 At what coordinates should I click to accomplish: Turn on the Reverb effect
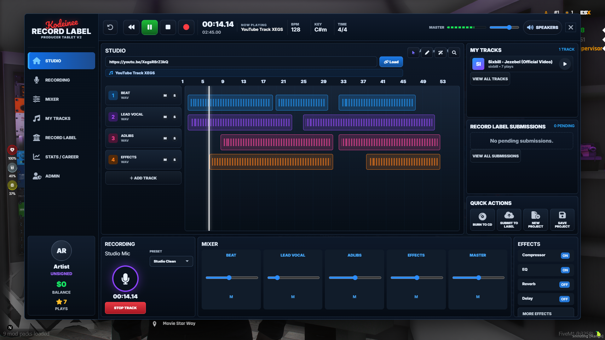coord(564,285)
